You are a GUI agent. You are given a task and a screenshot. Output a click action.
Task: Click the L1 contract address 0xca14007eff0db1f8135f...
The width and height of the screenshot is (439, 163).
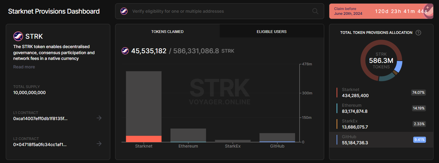(40, 118)
